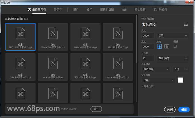The image size is (195, 118).
Task: Click the 关闭 close button
Action: 170,109
